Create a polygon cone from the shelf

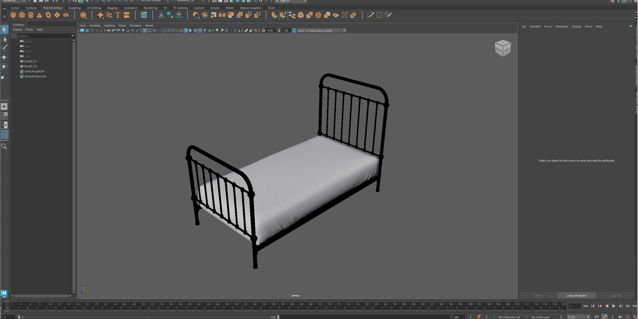click(40, 15)
